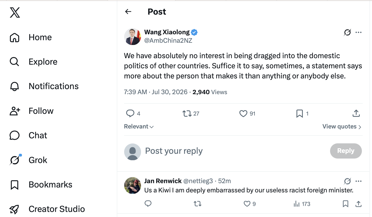Bookmark the main post
The image size is (372, 217).
[x=299, y=114]
